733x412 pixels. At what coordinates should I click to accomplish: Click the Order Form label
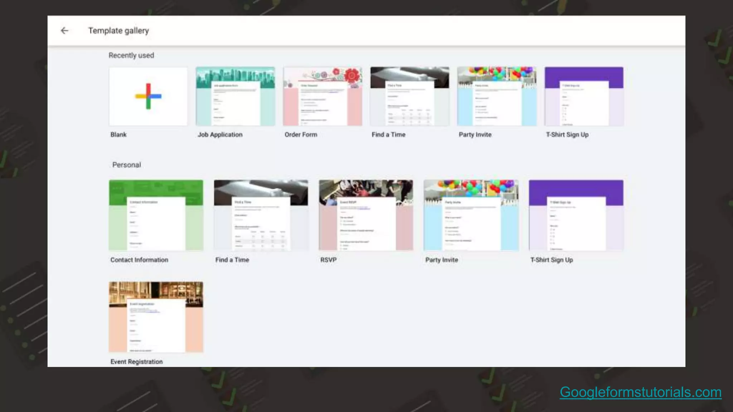tap(301, 135)
